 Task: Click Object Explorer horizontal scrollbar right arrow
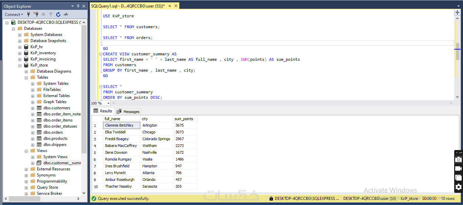coord(78,199)
